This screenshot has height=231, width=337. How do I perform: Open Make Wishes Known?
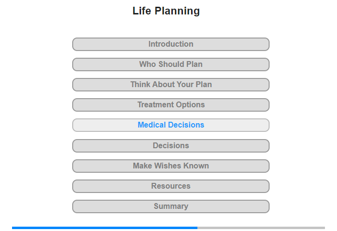click(170, 166)
